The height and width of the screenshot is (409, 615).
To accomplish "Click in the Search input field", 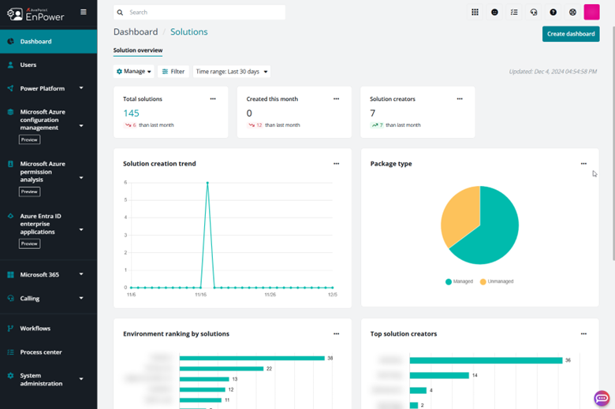I will [199, 12].
